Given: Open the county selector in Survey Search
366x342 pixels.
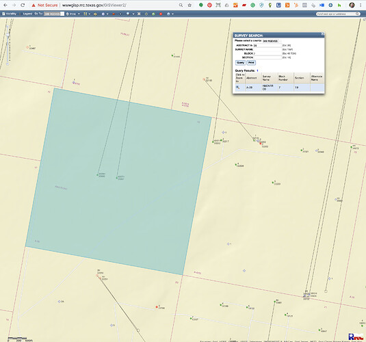Looking at the screenshot, I should coord(270,41).
